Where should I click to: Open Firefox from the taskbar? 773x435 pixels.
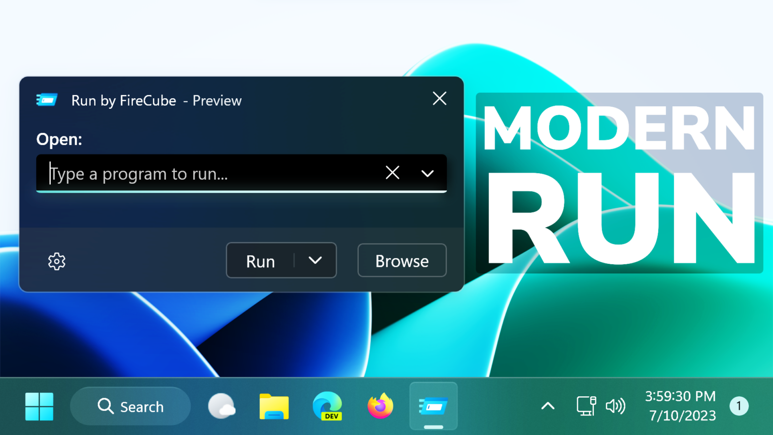click(380, 406)
